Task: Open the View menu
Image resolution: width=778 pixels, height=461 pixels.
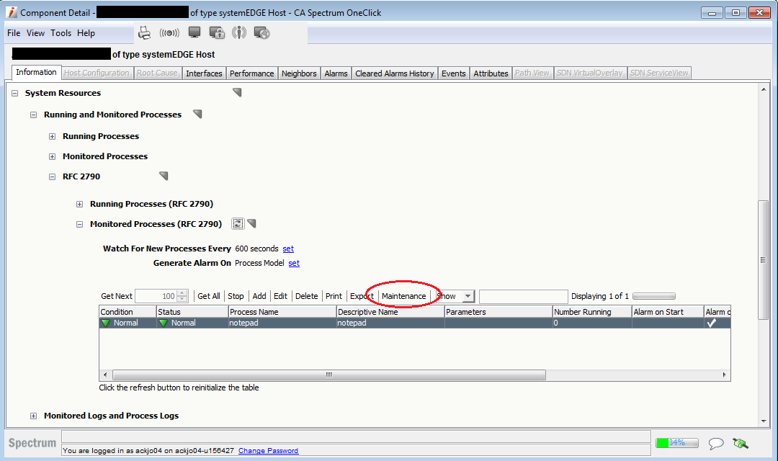Action: click(36, 32)
